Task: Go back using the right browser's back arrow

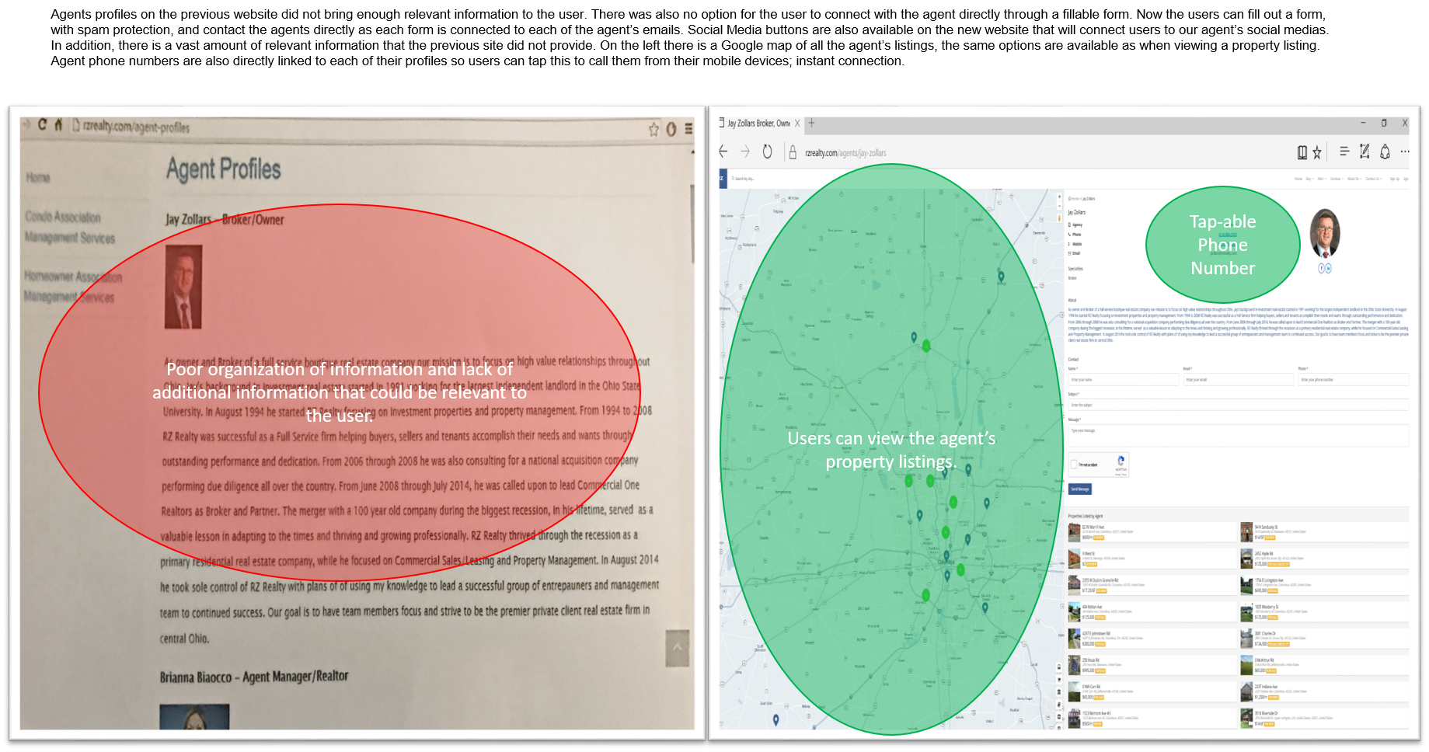Action: click(x=723, y=151)
